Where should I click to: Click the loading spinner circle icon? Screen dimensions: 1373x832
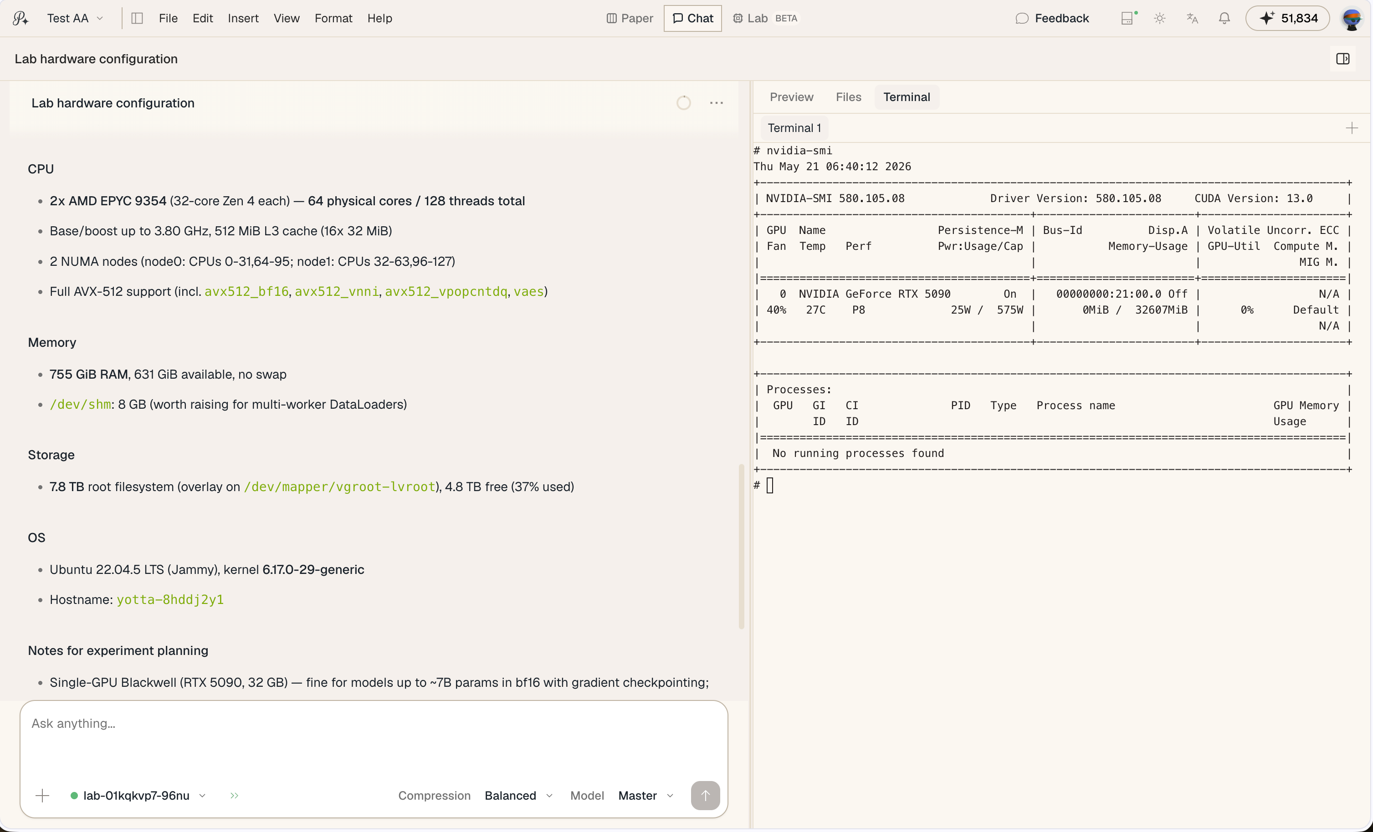tap(684, 103)
